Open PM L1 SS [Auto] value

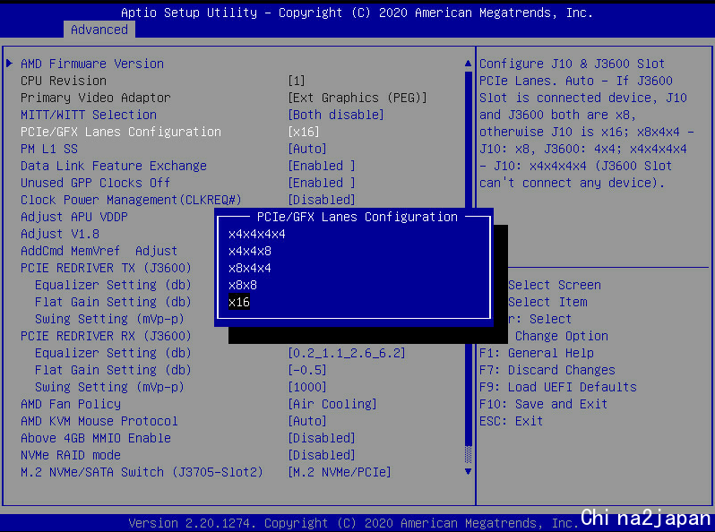[307, 149]
